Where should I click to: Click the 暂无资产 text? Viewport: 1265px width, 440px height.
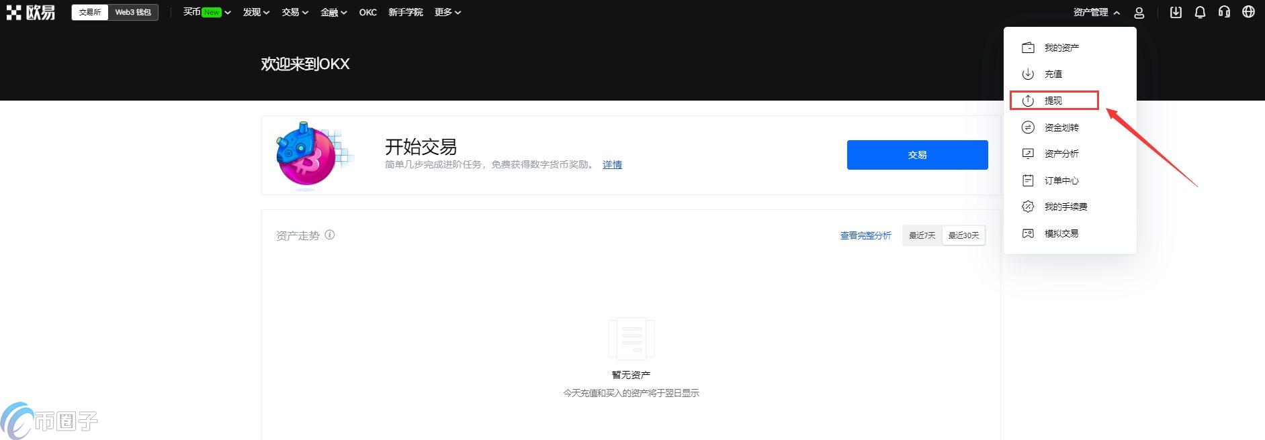click(631, 375)
